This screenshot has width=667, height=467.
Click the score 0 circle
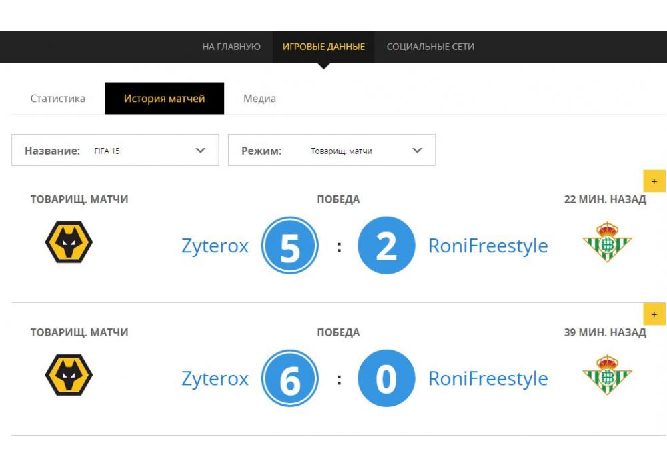coord(386,378)
